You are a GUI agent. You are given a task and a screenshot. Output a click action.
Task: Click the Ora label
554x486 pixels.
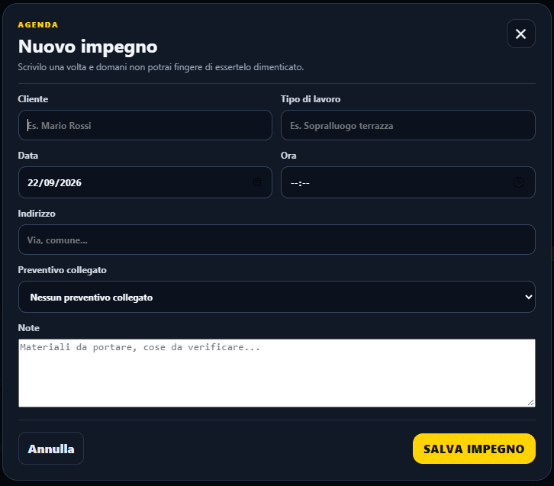[x=288, y=156]
